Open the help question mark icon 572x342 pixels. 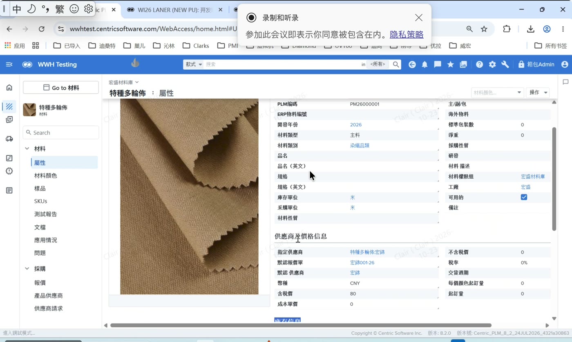click(479, 64)
